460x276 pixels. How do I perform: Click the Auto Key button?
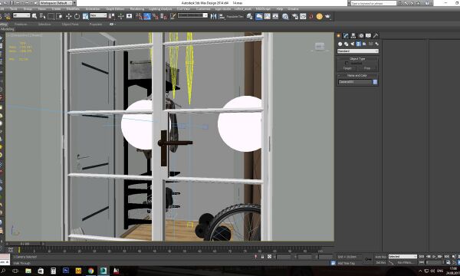click(380, 257)
